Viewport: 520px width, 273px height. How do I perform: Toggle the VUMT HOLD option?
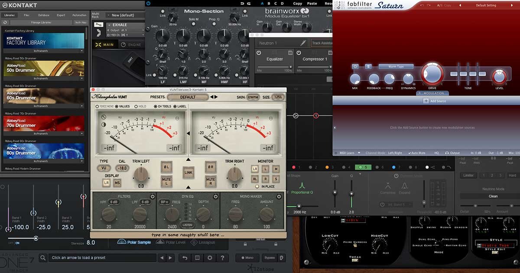click(135, 106)
